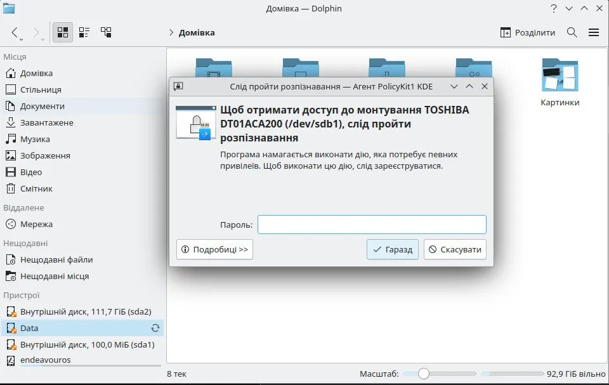Close the PolicyKit authentication dialog
This screenshot has height=385, width=609.
(x=484, y=86)
